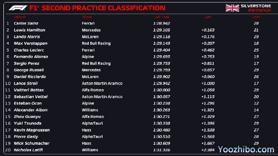278x156 pixels.
Task: Click the TEAM column header
Action: click(87, 17)
